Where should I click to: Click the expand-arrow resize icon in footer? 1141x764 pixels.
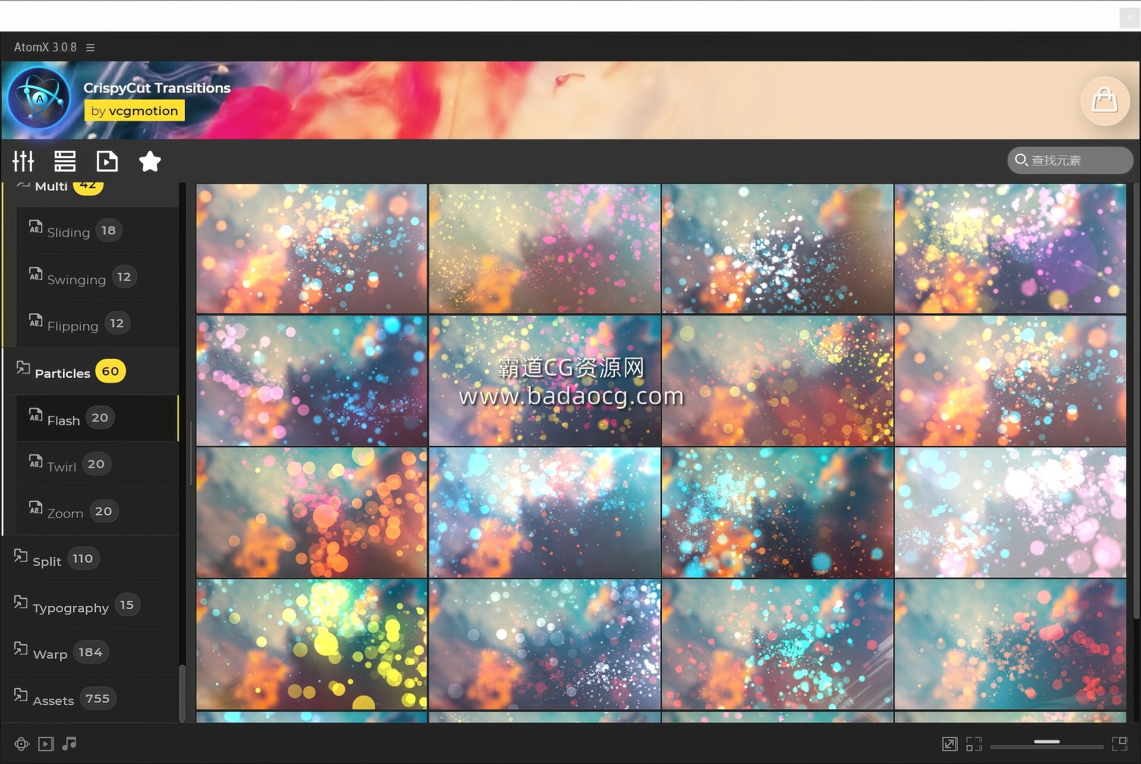point(950,744)
